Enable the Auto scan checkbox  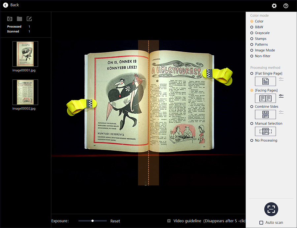[x=261, y=222]
